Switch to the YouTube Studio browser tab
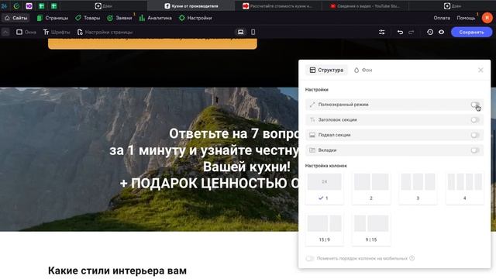 [365, 6]
